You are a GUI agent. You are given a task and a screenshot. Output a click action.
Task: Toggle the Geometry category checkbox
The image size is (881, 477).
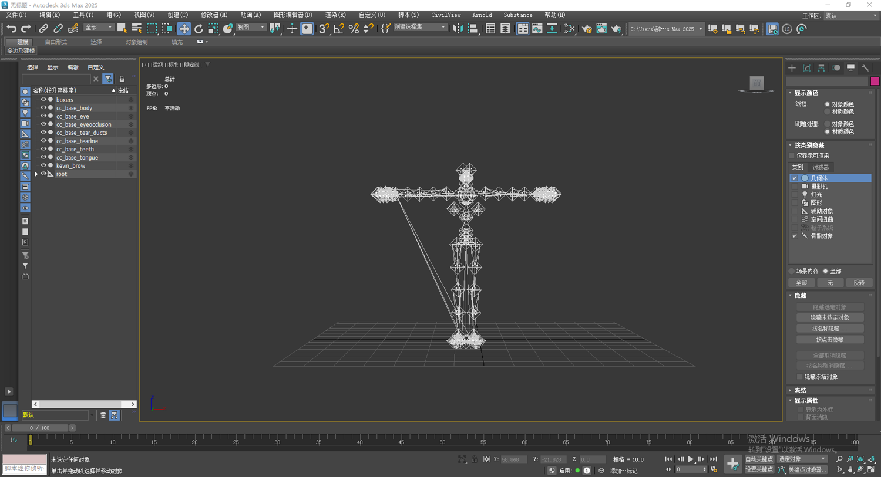[795, 178]
